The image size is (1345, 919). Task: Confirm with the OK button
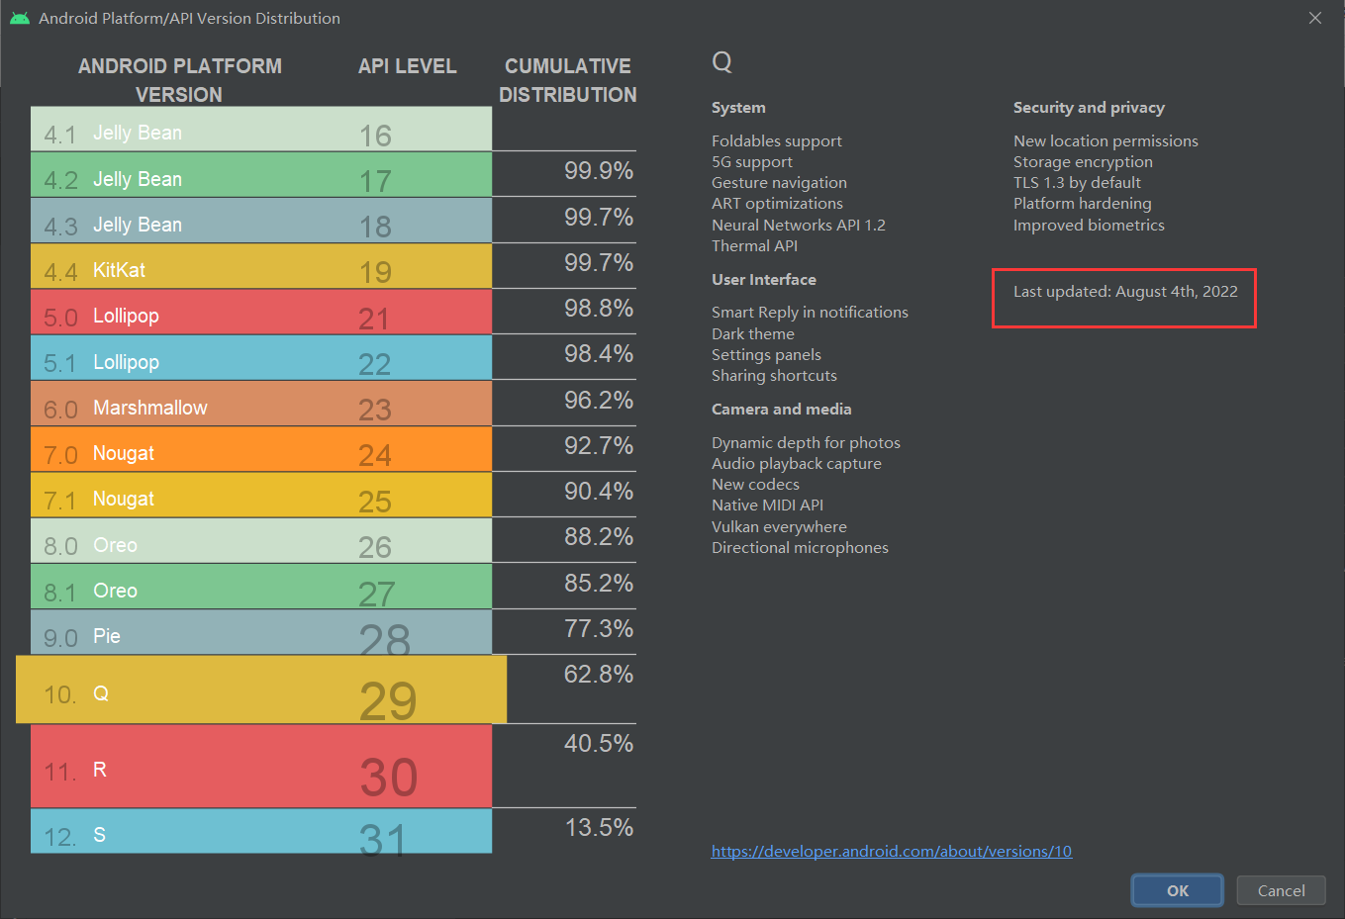(1178, 890)
